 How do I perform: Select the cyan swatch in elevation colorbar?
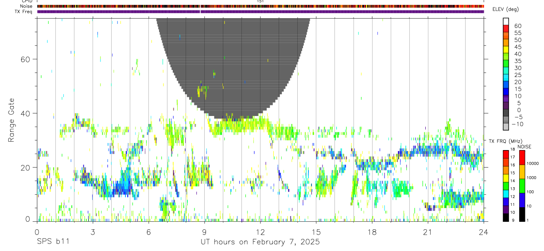[x=506, y=77]
